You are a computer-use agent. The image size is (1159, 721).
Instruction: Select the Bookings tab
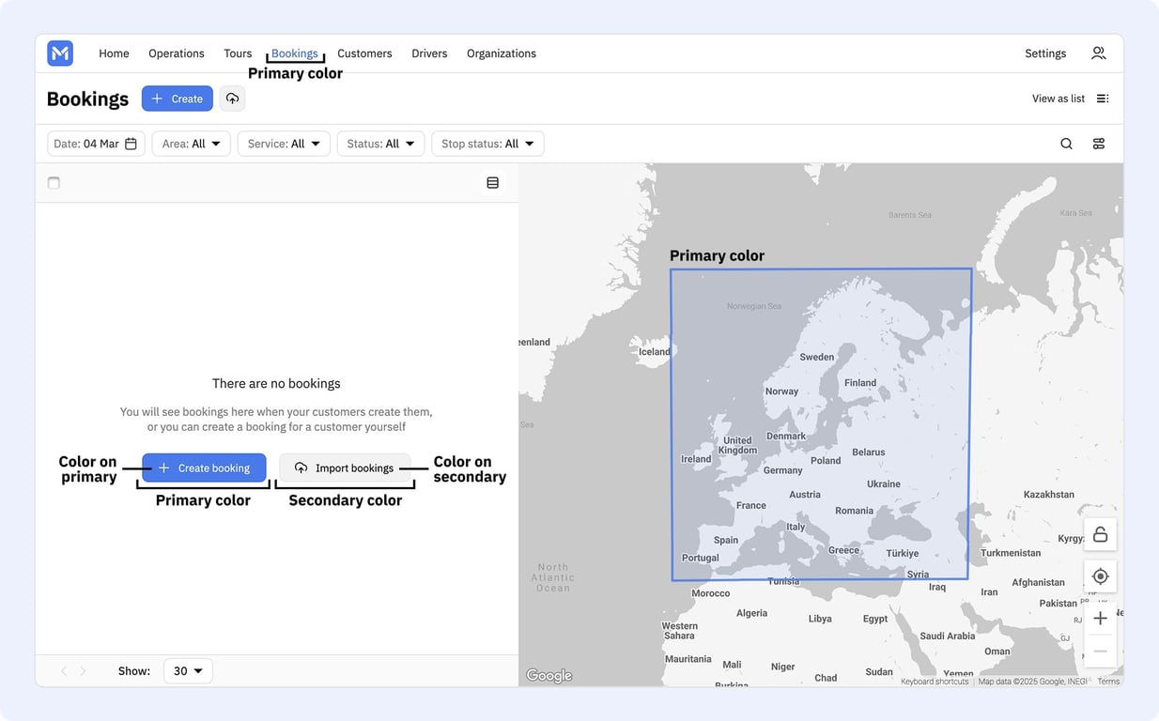tap(295, 54)
